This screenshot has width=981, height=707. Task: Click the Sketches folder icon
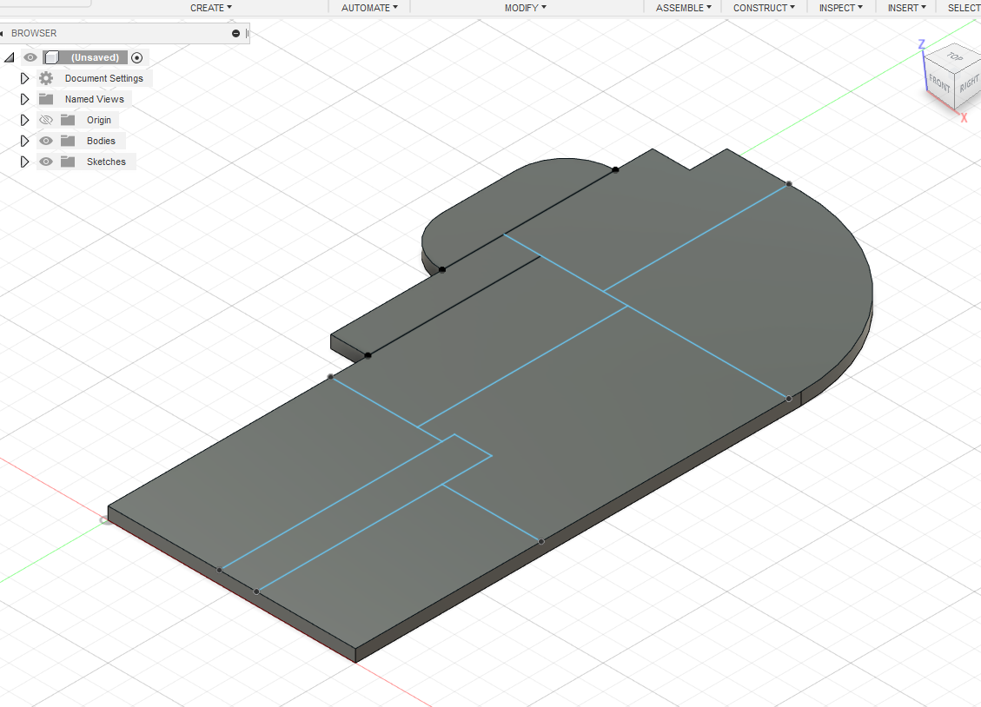[68, 162]
